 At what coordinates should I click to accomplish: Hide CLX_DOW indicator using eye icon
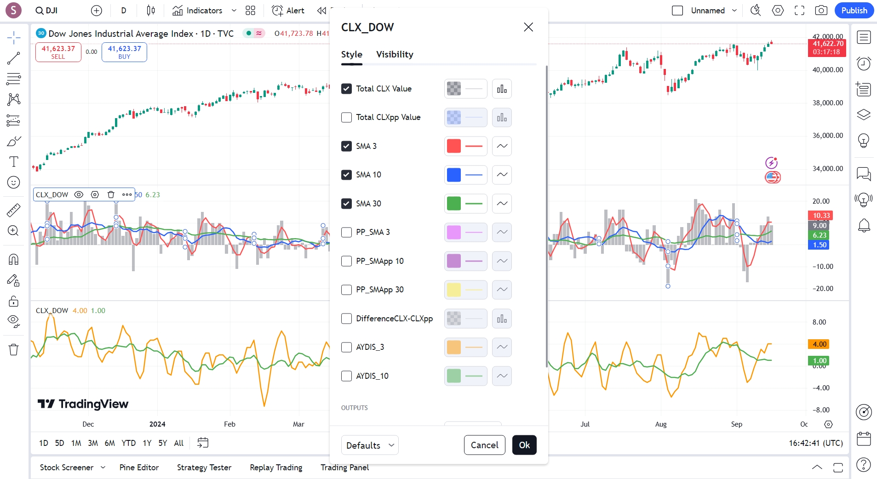pyautogui.click(x=79, y=194)
